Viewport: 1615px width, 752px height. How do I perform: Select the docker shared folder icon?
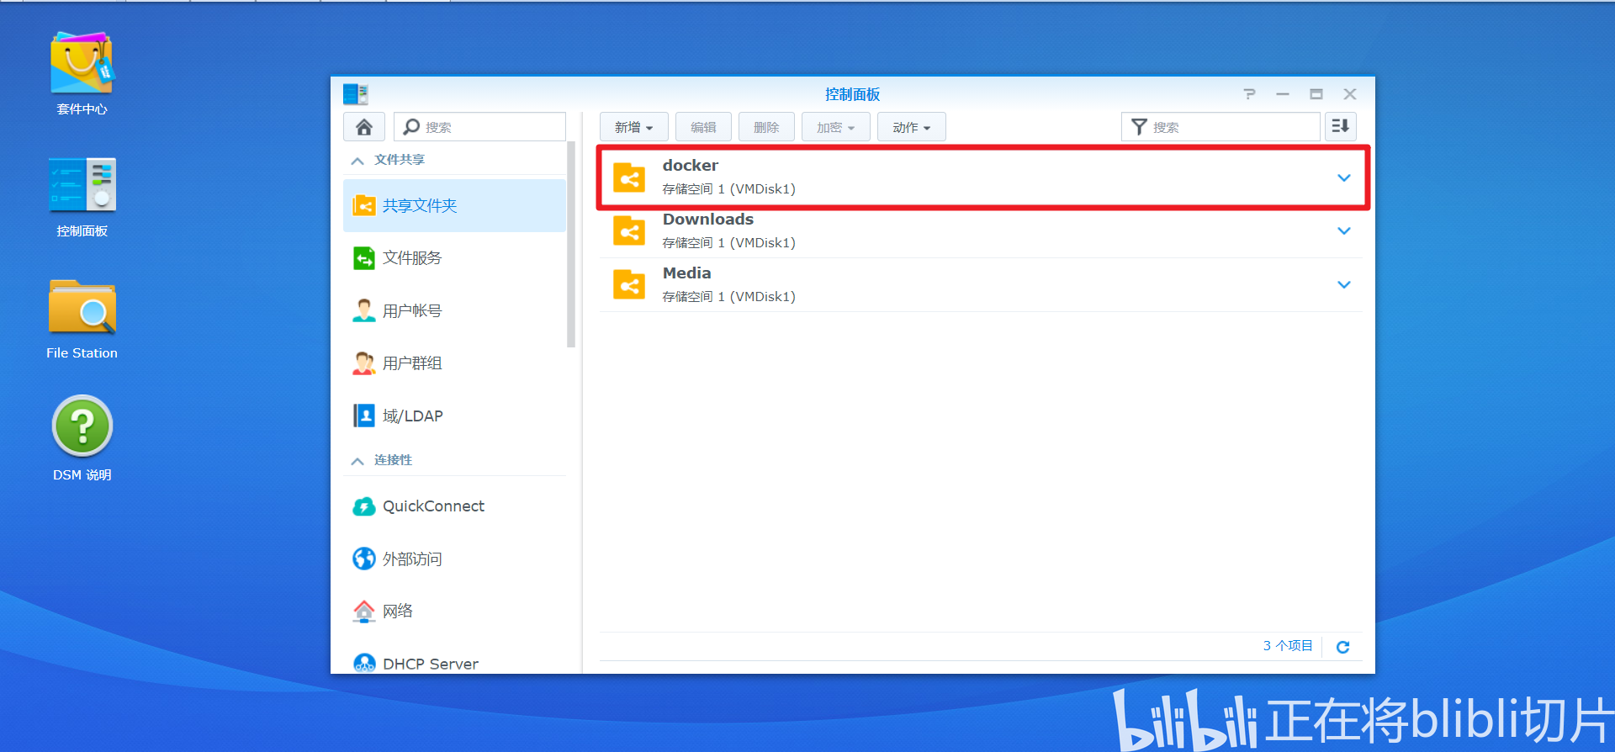[629, 177]
